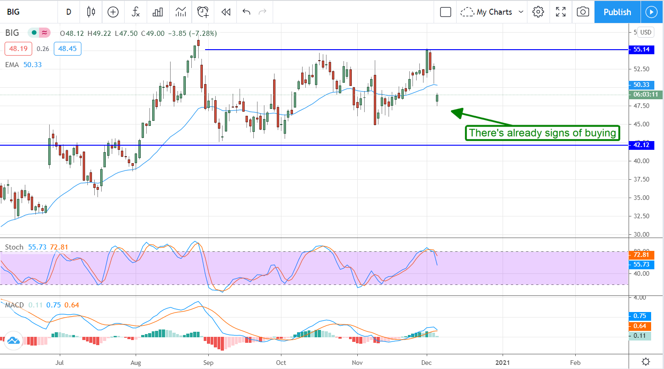
Task: Expand the My Charts dropdown
Action: coord(492,12)
